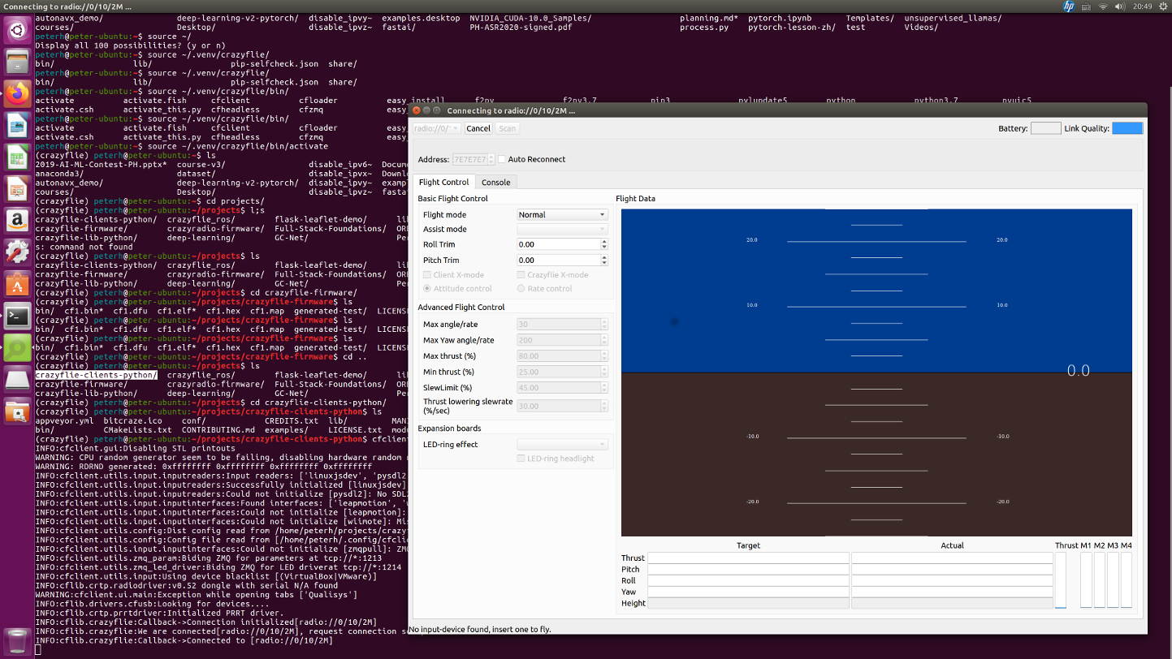Open the LED-ring effect dropdown
Image resolution: width=1172 pixels, height=659 pixels.
[x=562, y=445]
